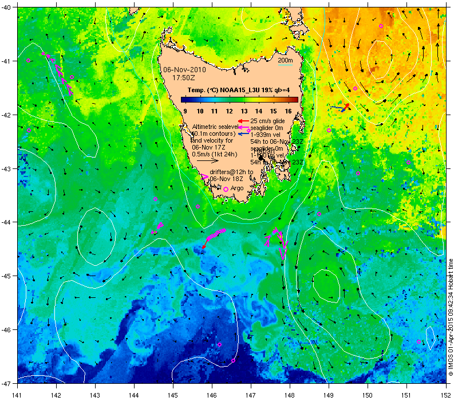Click the cyan line under the 200m label

pyautogui.click(x=285, y=65)
